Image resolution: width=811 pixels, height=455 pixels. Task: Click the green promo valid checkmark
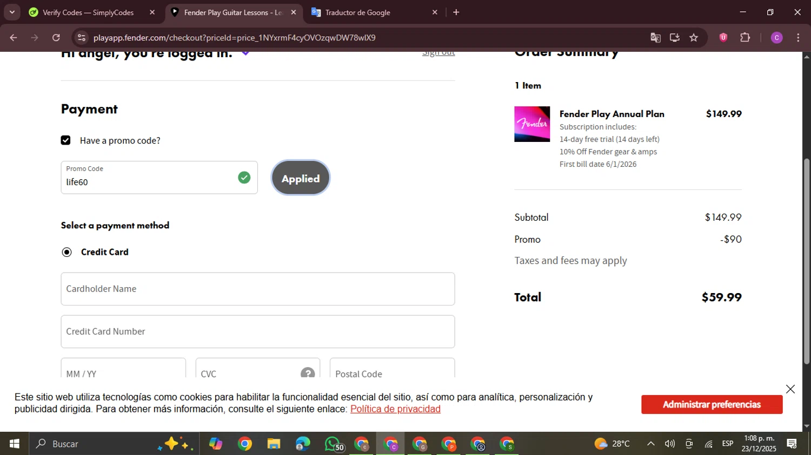244,178
